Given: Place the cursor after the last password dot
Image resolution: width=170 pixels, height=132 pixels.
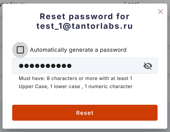Looking at the screenshot, I should tap(72, 66).
